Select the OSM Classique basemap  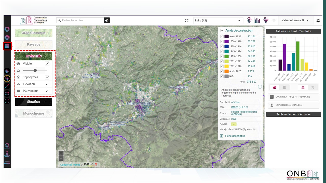click(x=34, y=33)
